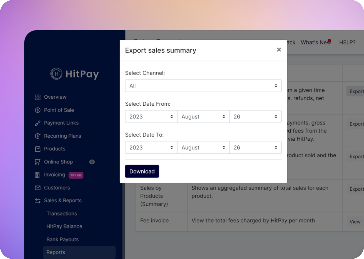Open the Date To month dropdown
This screenshot has width=364, height=259.
point(203,147)
